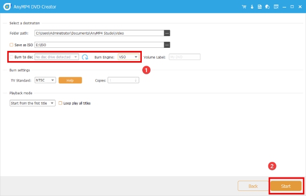This screenshot has height=196, width=306.
Task: Browse for folder path destination
Action: [x=167, y=33]
